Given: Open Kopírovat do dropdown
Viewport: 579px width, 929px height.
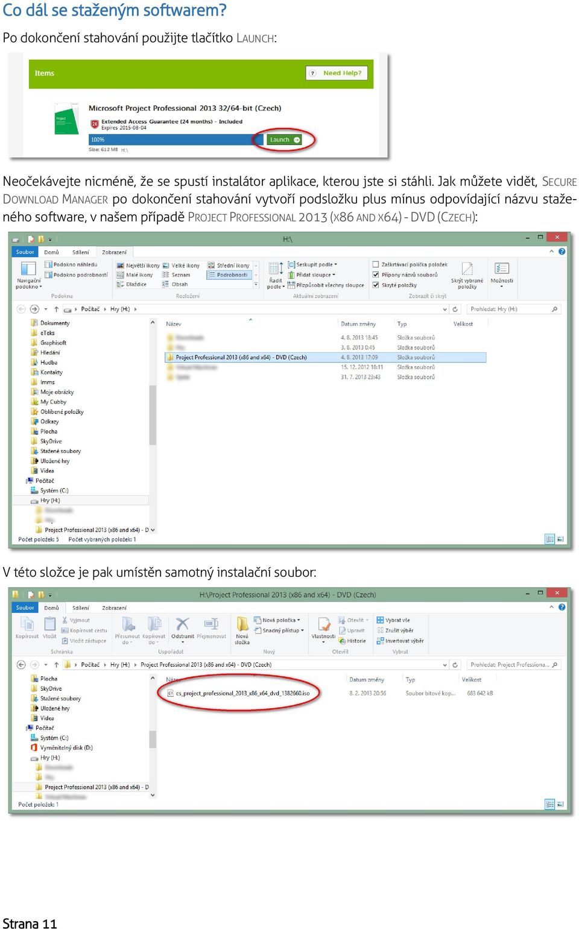Looking at the screenshot, I should (x=154, y=630).
